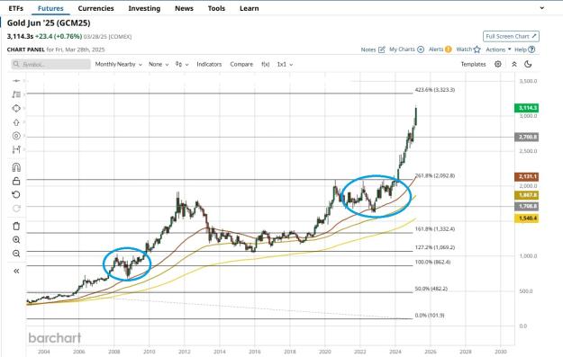
Task: Toggle magnet snap mode
Action: pyautogui.click(x=16, y=167)
